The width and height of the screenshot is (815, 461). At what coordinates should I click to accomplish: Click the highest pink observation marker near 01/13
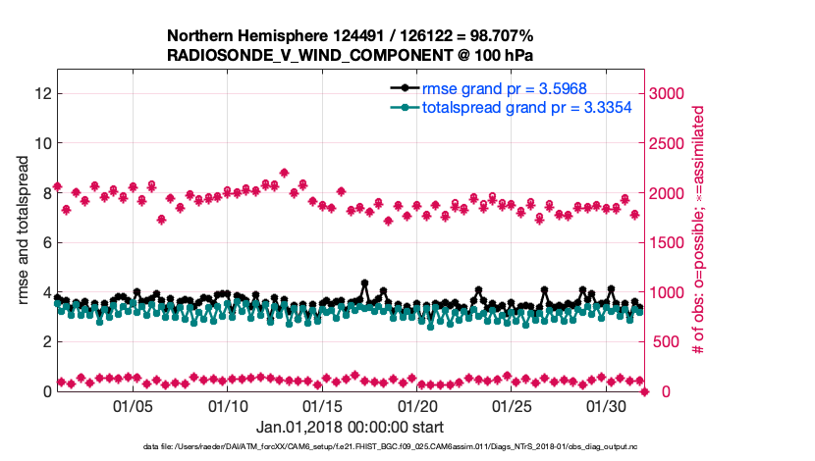284,173
